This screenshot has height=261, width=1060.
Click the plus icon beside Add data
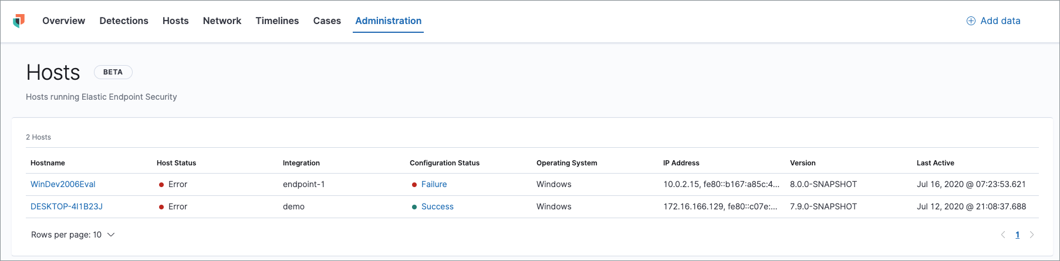click(x=971, y=21)
